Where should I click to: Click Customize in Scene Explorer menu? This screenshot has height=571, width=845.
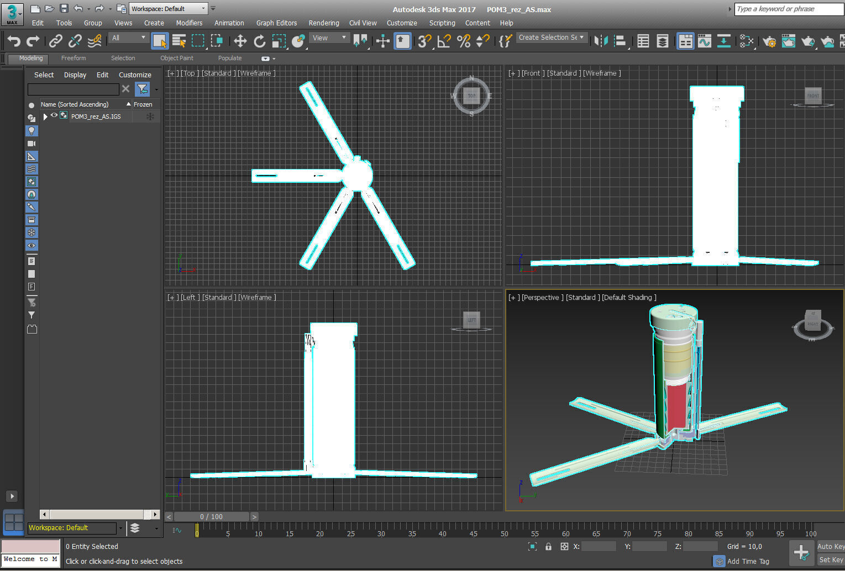tap(135, 75)
